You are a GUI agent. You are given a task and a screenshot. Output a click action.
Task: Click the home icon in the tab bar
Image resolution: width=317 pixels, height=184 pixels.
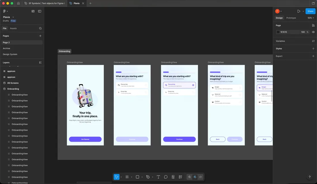click(x=18, y=3)
